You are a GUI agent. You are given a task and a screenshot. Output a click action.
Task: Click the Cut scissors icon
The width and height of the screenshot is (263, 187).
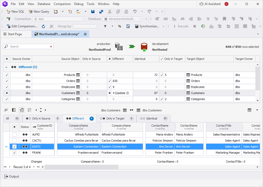(x=110, y=12)
